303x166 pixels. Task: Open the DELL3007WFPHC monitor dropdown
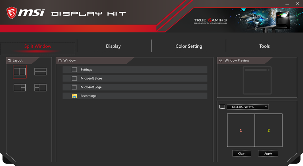(248, 107)
